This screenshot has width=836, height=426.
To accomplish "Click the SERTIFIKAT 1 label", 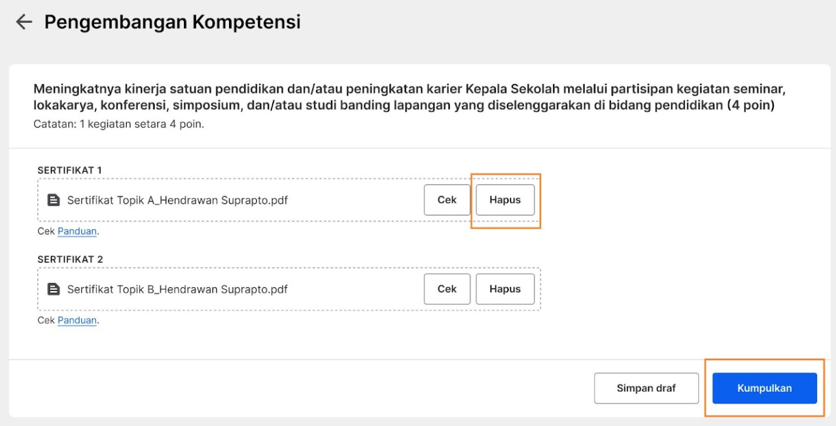I will (x=70, y=170).
